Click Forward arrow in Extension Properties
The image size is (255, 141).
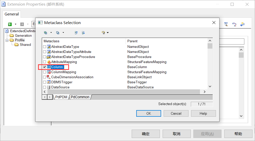coord(22,24)
